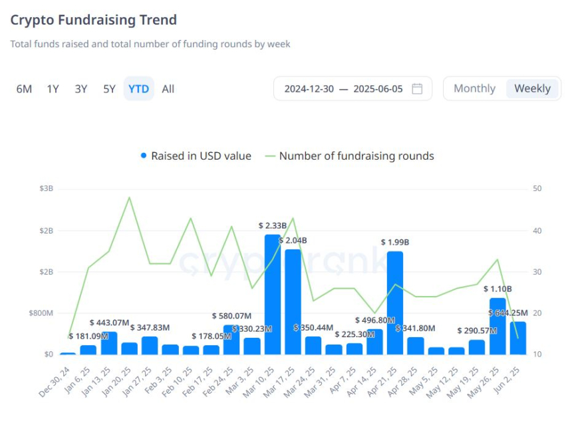Click the calendar icon in date range
Image resolution: width=572 pixels, height=425 pixels.
417,88
